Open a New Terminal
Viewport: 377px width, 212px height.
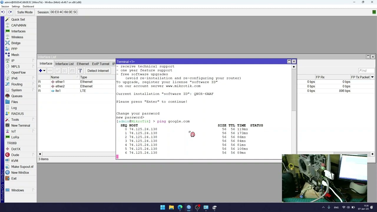[21, 125]
